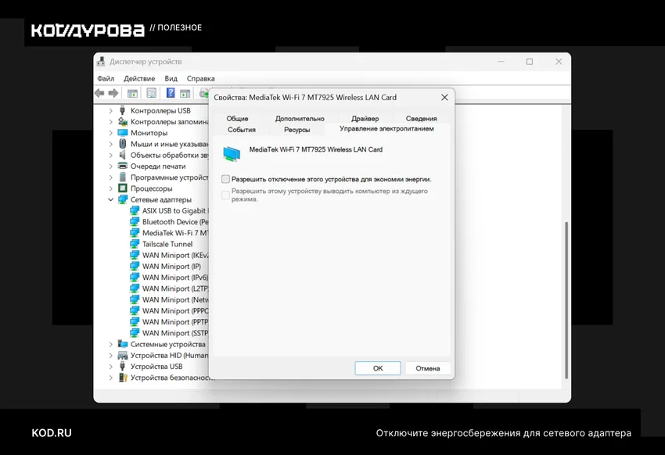Click the Device Manager vertical scrollbar thumb
Screen dimensions: 665x455
coord(566,300)
